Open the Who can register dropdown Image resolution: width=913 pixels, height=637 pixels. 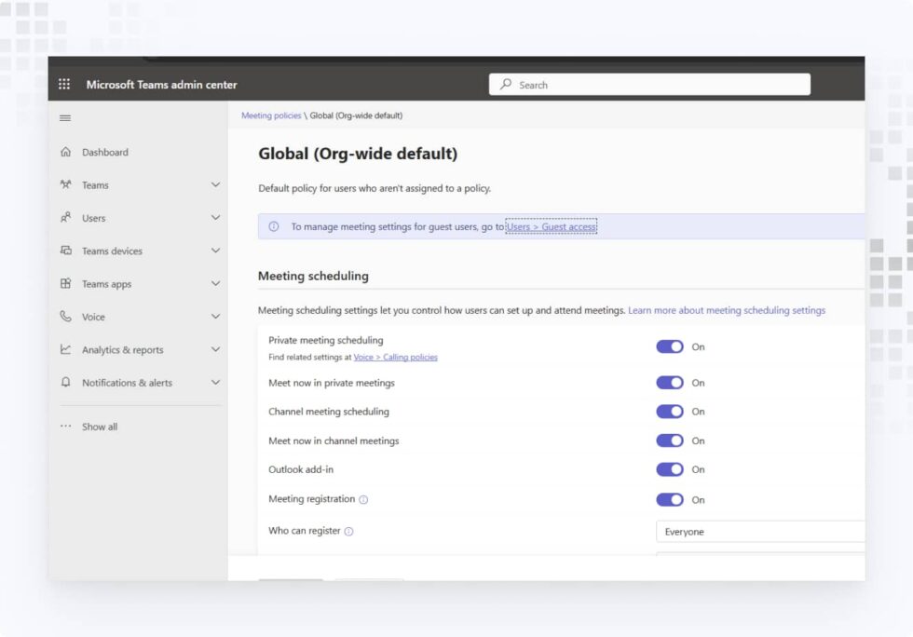tap(759, 531)
